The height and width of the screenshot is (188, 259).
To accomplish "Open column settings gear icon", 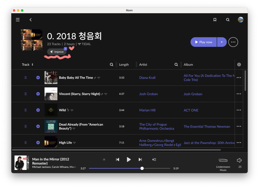I will [x=239, y=65].
